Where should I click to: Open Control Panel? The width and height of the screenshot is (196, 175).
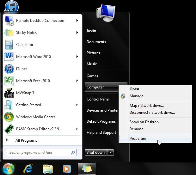pyautogui.click(x=98, y=99)
